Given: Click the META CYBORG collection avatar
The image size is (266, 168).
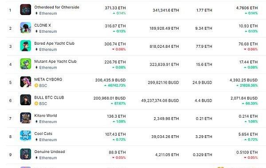Looking at the screenshot, I should point(26,82).
